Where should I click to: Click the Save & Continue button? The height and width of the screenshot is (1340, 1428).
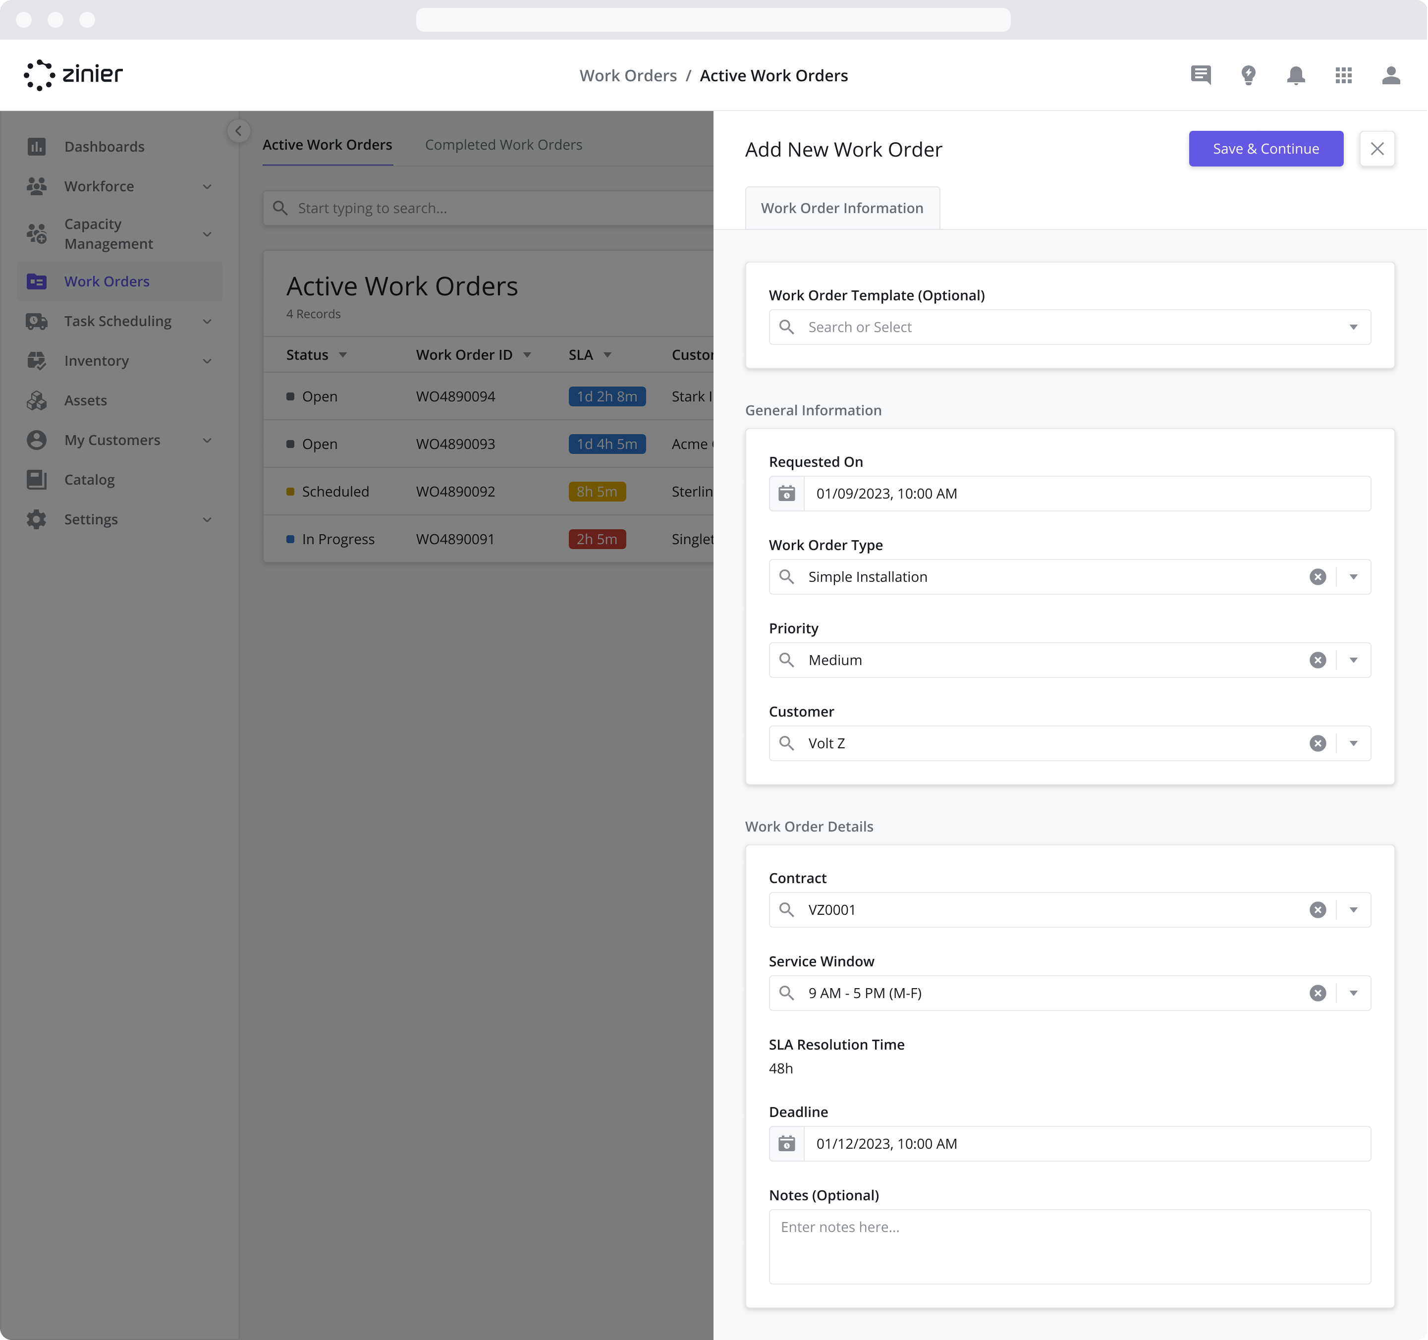tap(1265, 149)
